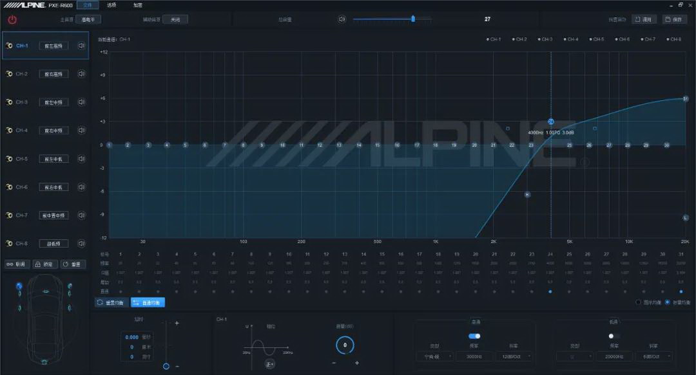696x375 pixels.
Task: Mute channel CH-2 speaker icon
Action: (x=81, y=73)
